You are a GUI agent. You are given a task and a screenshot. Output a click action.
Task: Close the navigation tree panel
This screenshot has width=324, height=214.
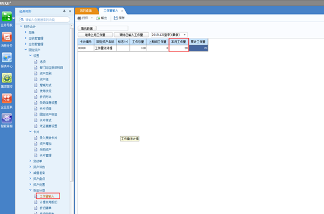coord(70,11)
